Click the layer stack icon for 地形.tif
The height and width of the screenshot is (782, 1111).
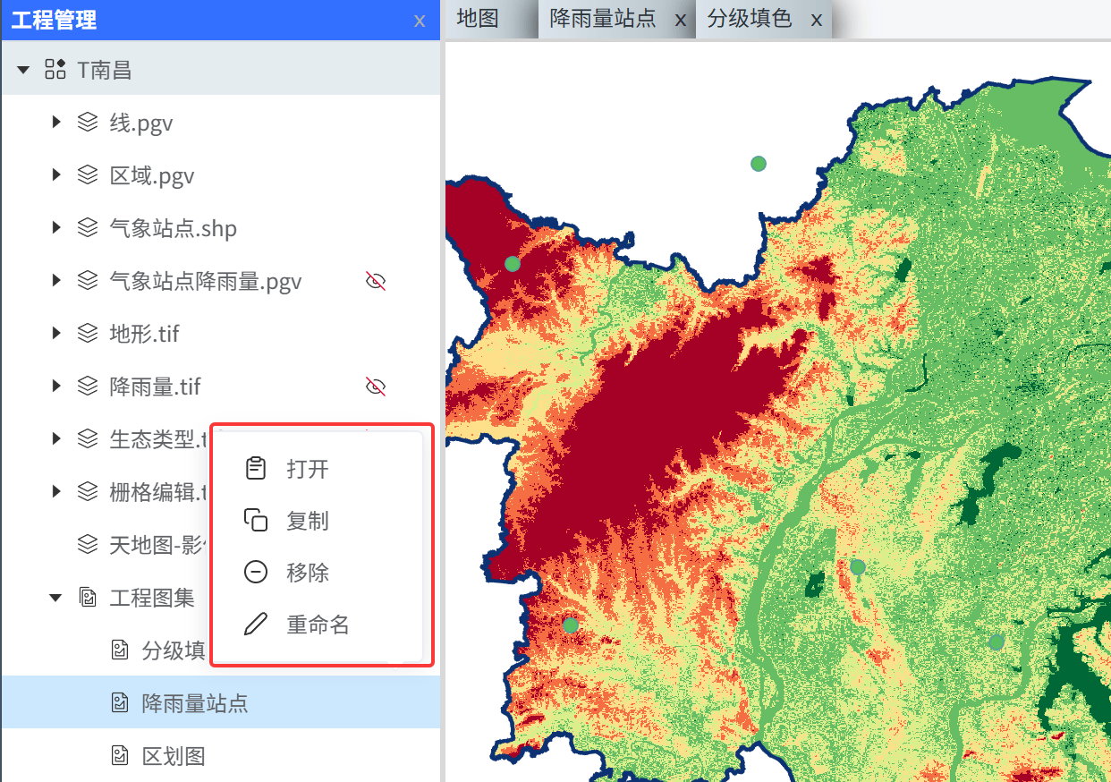(88, 334)
